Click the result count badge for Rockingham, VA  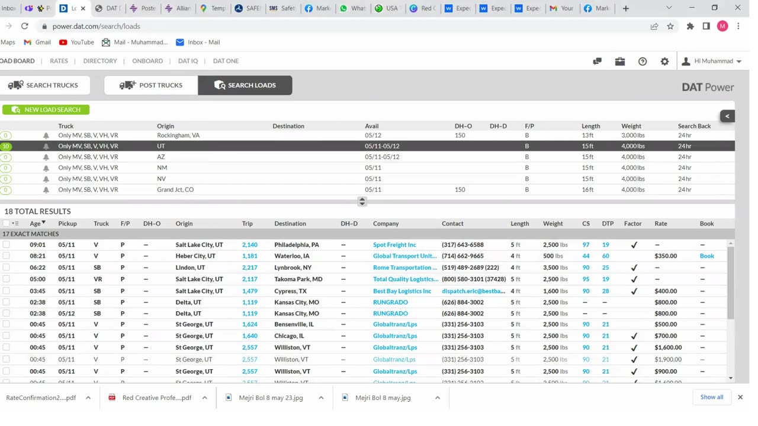point(5,135)
